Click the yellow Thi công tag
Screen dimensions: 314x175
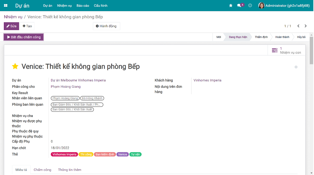(86, 154)
